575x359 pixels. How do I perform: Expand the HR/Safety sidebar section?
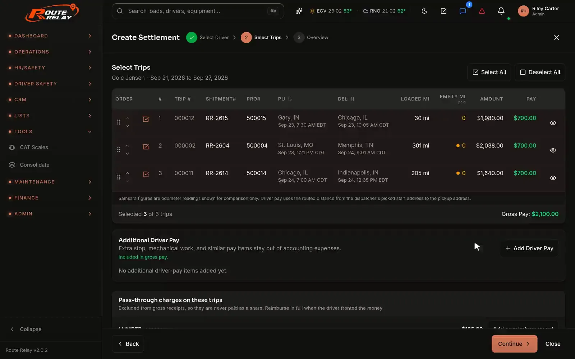point(50,68)
